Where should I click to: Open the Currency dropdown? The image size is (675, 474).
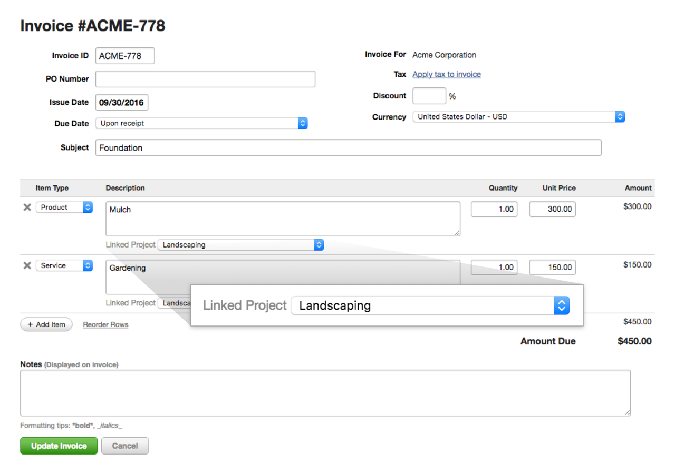coord(519,117)
